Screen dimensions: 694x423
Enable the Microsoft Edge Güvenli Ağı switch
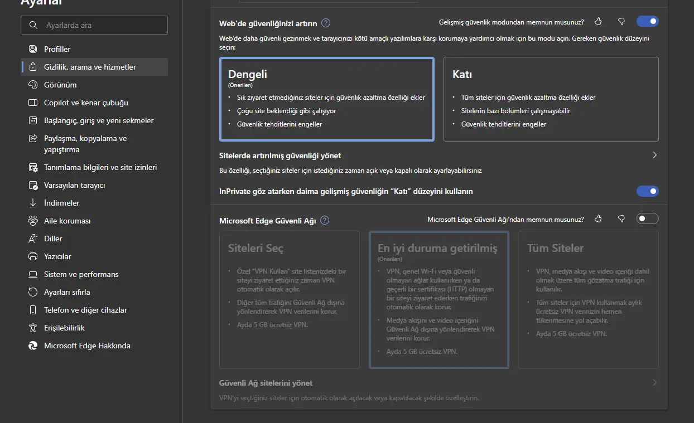[647, 218]
